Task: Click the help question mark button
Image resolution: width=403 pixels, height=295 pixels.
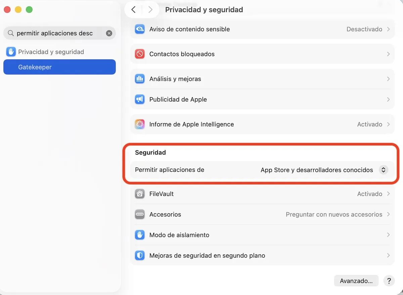Action: click(389, 281)
